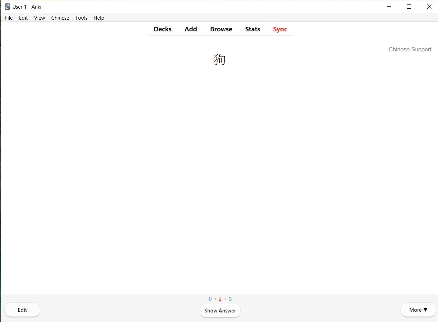
Task: Open the card Browse window
Action: click(221, 29)
